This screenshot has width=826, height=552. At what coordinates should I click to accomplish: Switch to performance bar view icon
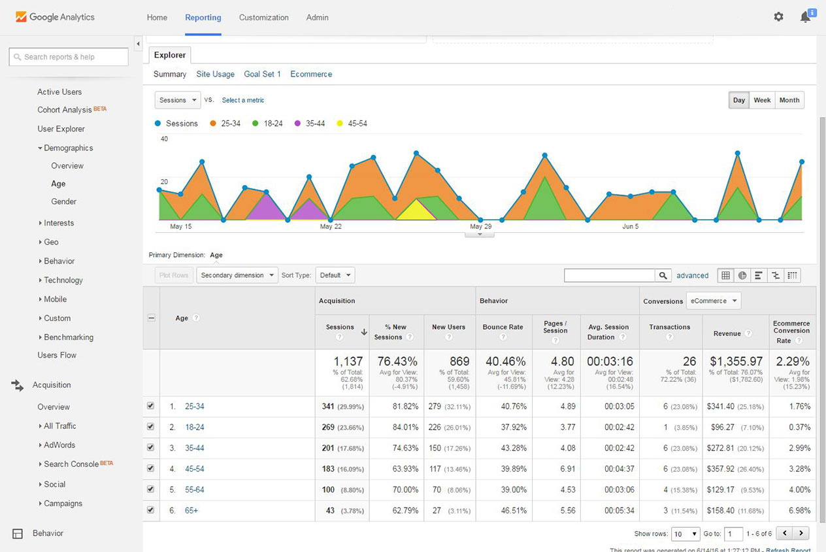tap(759, 275)
